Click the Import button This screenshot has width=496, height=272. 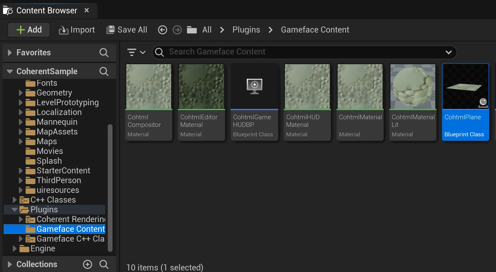click(77, 30)
